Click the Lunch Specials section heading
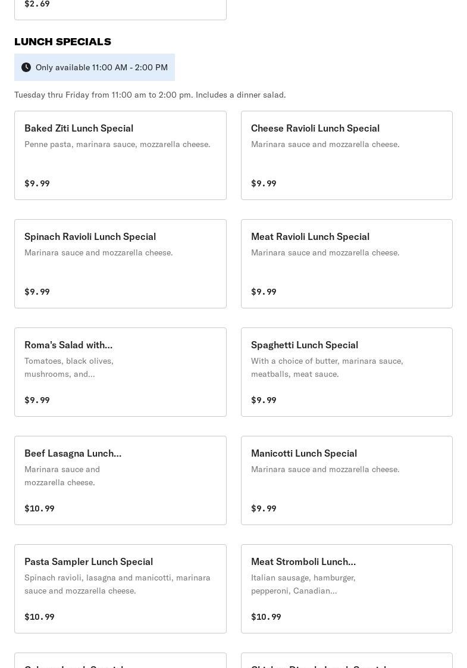 [x=62, y=42]
